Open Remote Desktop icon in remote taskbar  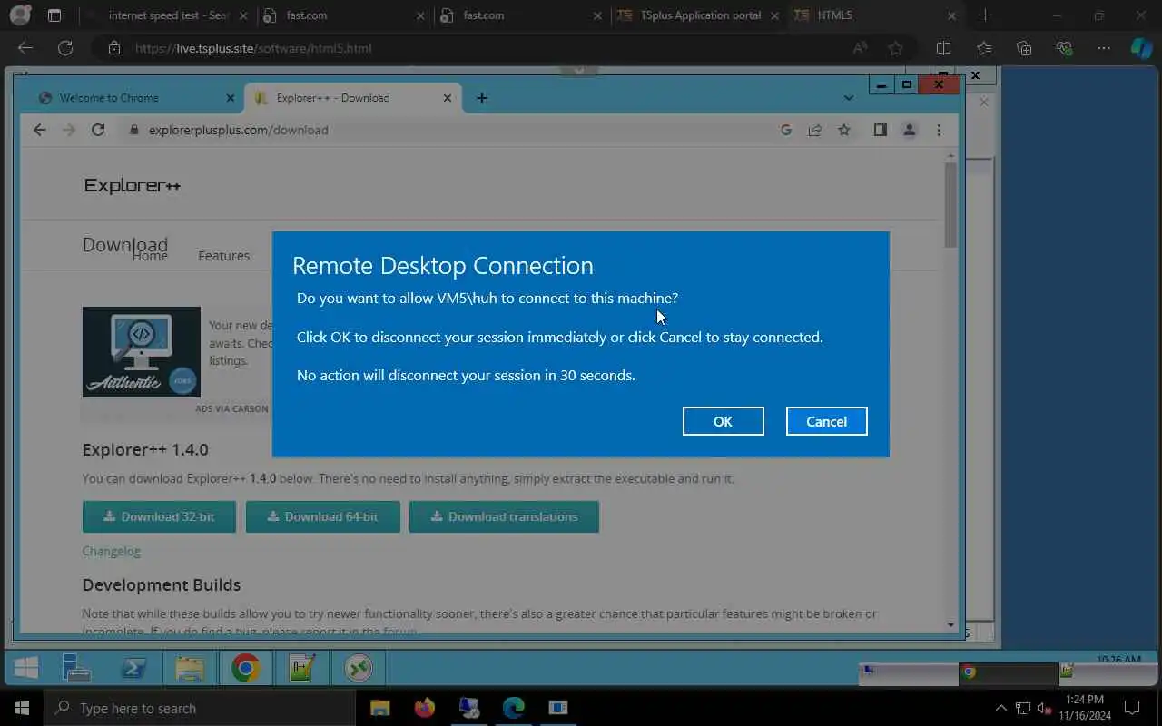point(358,669)
